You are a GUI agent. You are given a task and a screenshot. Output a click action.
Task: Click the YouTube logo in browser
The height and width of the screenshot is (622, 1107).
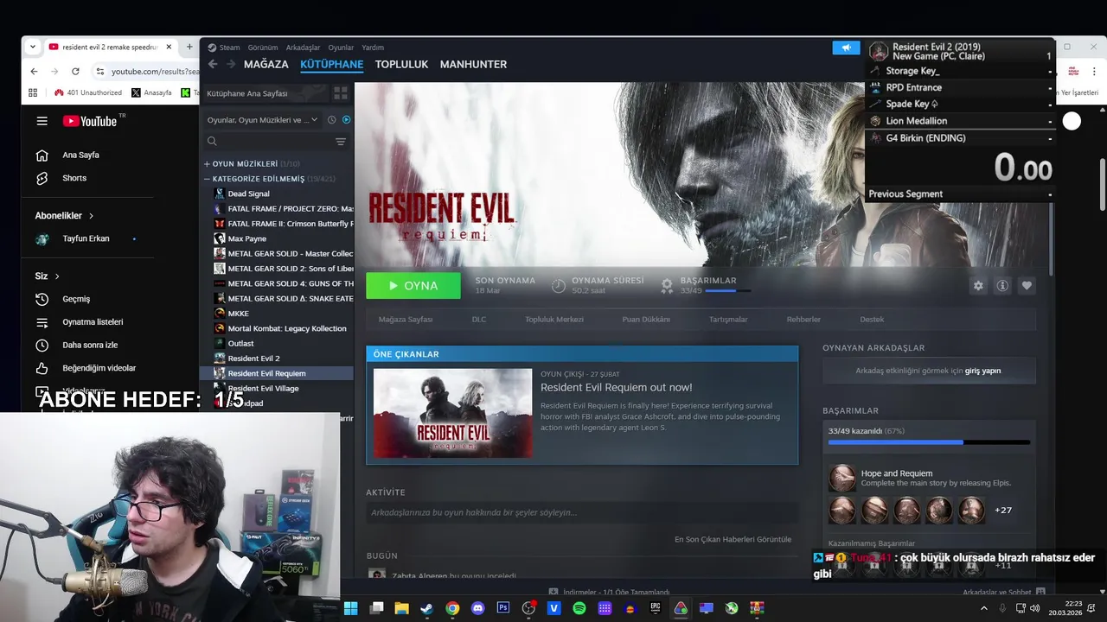(x=90, y=121)
